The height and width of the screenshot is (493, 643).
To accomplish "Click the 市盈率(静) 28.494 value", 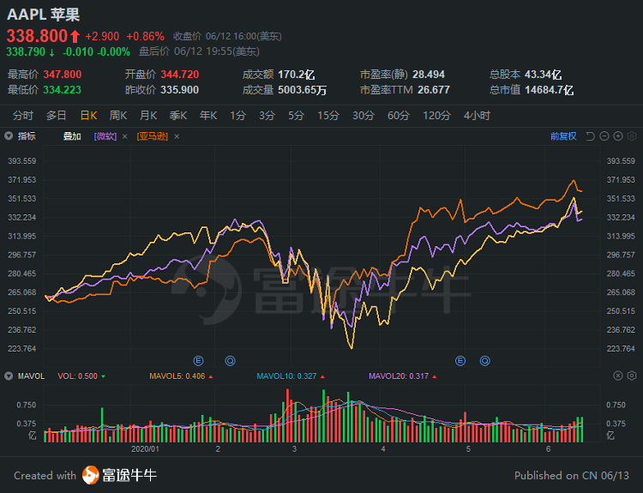I will (x=429, y=75).
